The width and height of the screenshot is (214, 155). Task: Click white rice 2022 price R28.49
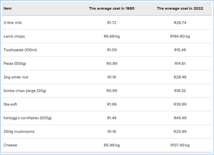tap(180, 77)
